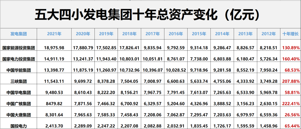Click the 国投电力 row label

[18, 126]
